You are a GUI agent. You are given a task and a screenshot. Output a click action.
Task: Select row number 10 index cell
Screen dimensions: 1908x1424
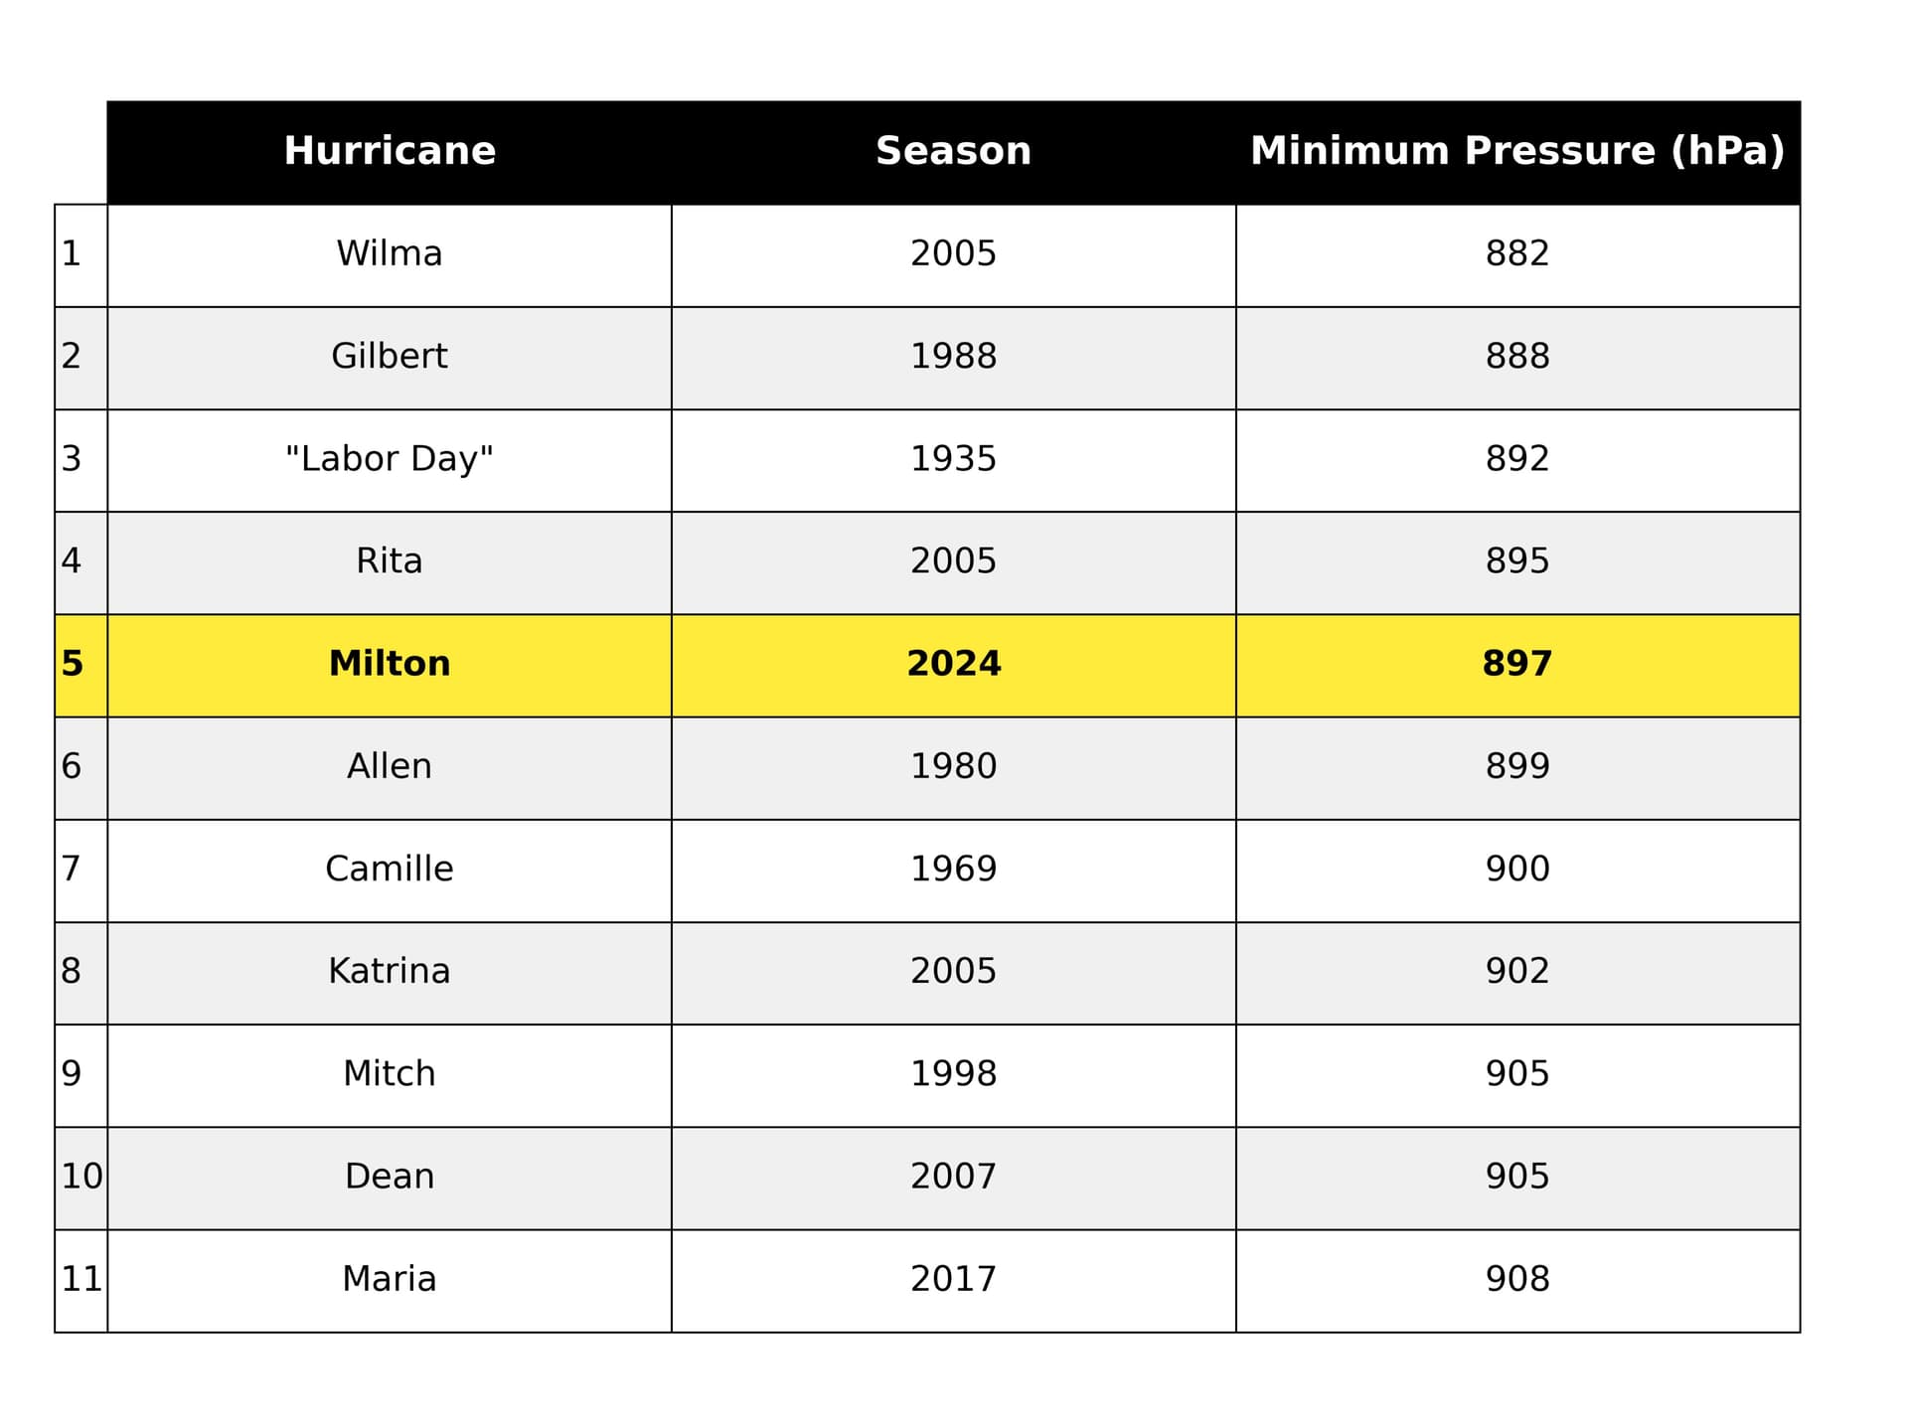pos(80,1179)
